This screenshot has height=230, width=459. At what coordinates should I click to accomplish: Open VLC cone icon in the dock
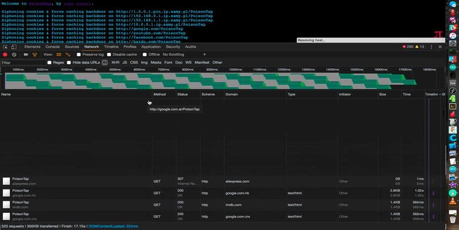[453, 201]
